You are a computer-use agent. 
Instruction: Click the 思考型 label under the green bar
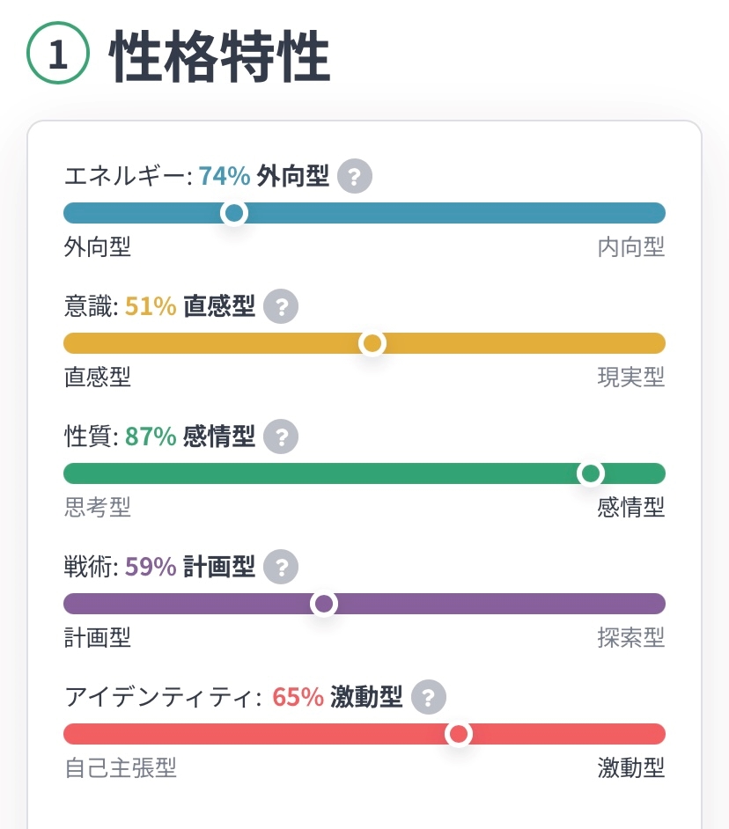point(98,507)
